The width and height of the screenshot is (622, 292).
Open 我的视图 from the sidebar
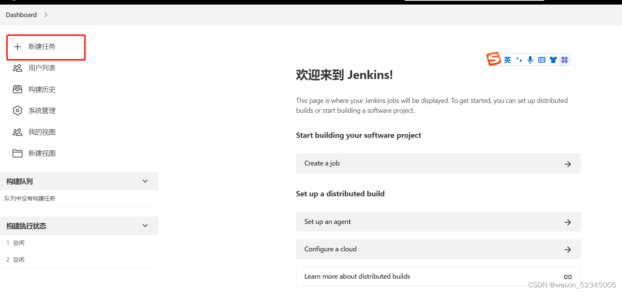pyautogui.click(x=42, y=132)
